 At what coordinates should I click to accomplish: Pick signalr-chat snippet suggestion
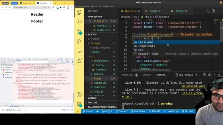[x=177, y=54]
